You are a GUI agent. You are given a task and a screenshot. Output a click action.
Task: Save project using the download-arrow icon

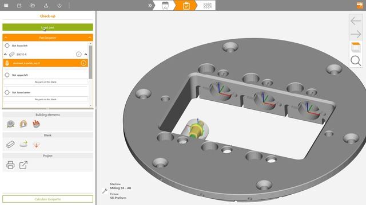[x=46, y=5]
